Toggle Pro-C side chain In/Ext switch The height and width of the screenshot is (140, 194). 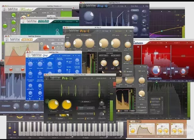tap(104, 56)
